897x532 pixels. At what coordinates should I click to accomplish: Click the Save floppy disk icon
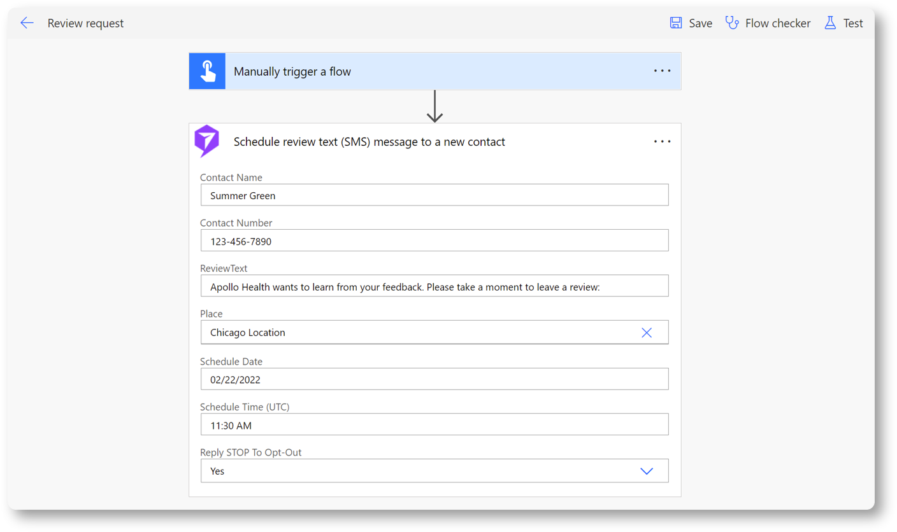coord(676,23)
